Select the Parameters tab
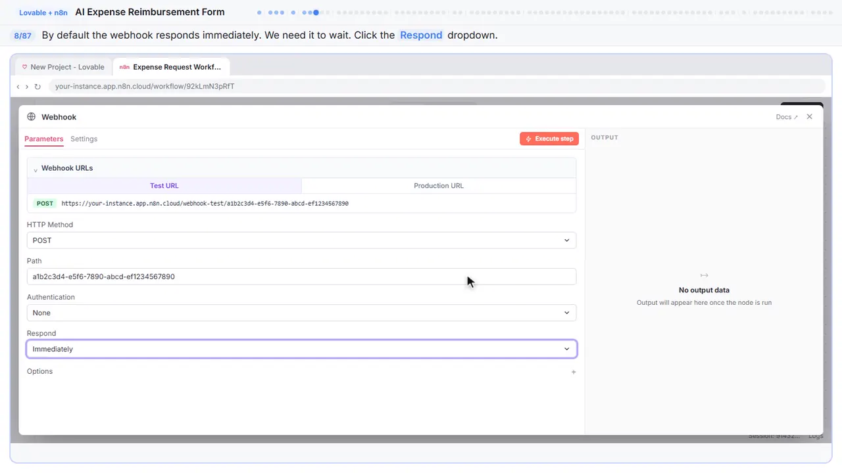This screenshot has height=473, width=842. [43, 139]
